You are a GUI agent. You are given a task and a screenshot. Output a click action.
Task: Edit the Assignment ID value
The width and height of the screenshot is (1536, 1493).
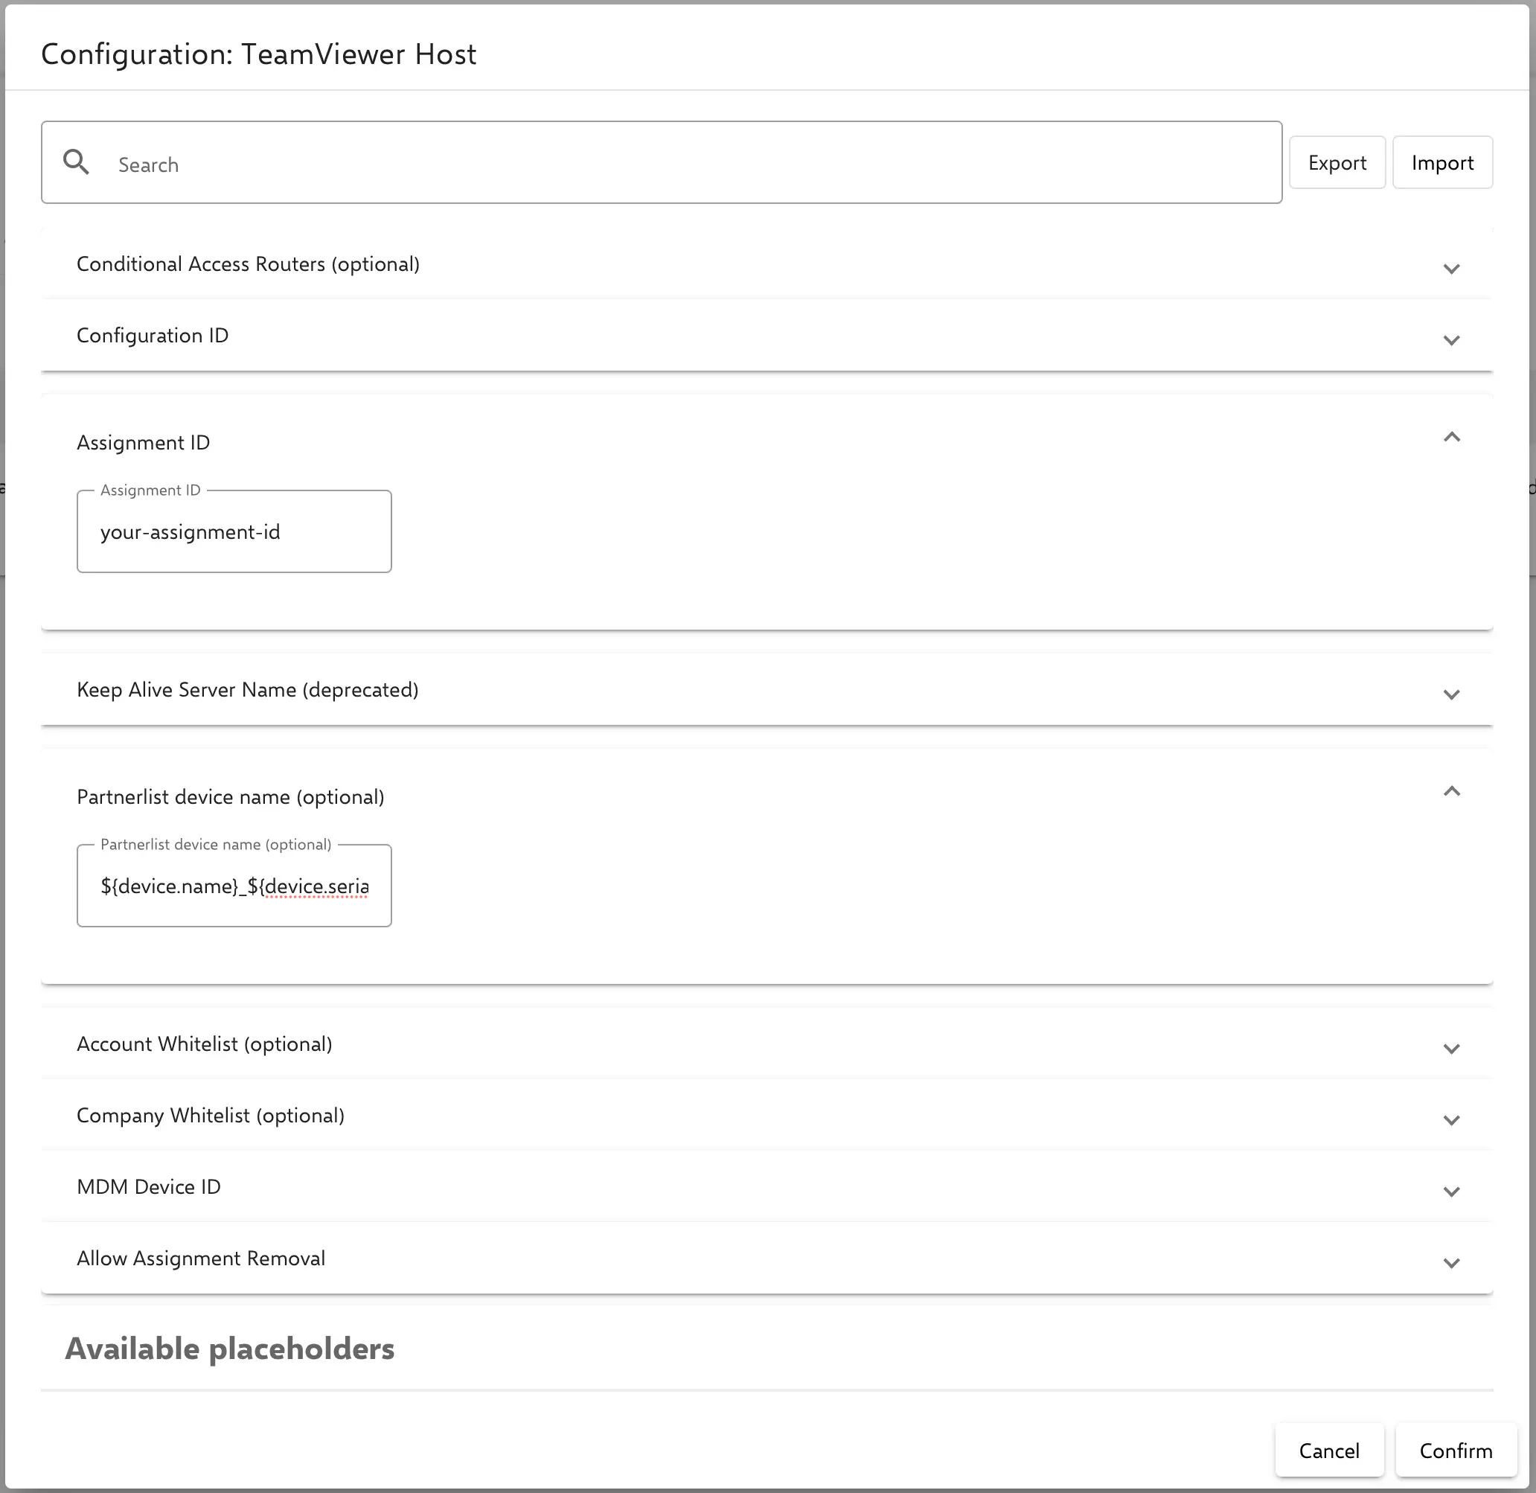233,531
